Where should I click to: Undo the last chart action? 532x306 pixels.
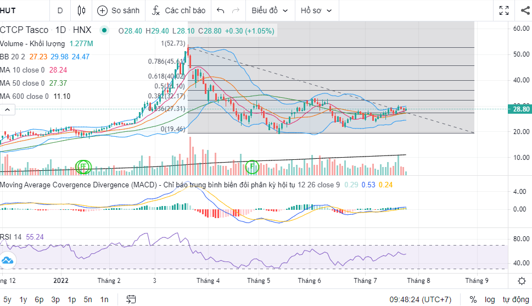click(221, 10)
